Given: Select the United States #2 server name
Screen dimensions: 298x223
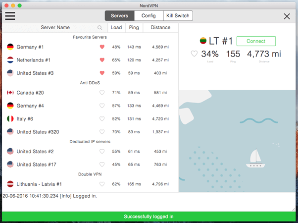Looking at the screenshot, I should 35,152.
